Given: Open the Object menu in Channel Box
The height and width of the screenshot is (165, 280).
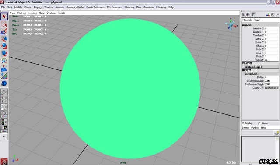Looking at the screenshot, I should [x=257, y=20].
